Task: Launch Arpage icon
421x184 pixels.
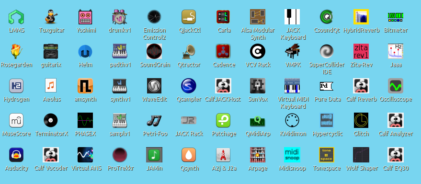Action: pyautogui.click(x=258, y=155)
